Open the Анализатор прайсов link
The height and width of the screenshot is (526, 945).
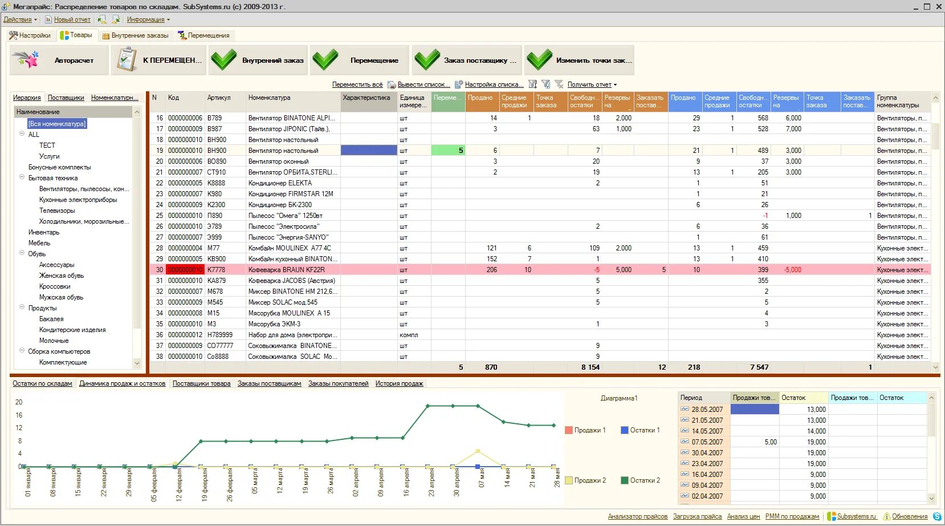[637, 516]
